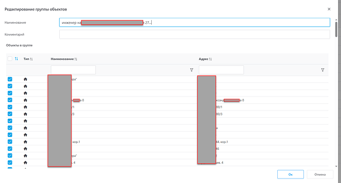The image size is (341, 183).
Task: Click the blue sort arrows beside header checkbox
Action: click(16, 59)
